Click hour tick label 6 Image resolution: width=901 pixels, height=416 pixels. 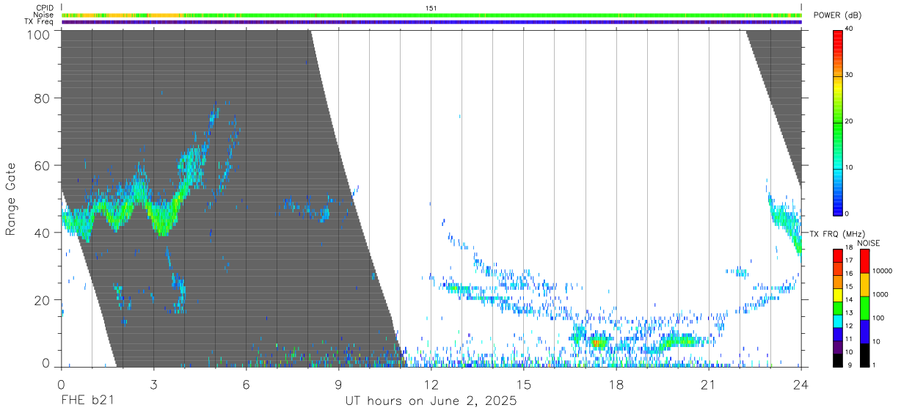click(247, 385)
